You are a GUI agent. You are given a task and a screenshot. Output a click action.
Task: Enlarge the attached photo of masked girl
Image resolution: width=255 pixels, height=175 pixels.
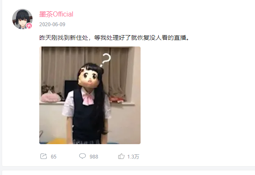(x=90, y=95)
